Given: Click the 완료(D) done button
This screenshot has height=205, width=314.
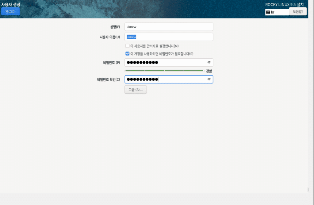Looking at the screenshot, I should [10, 12].
